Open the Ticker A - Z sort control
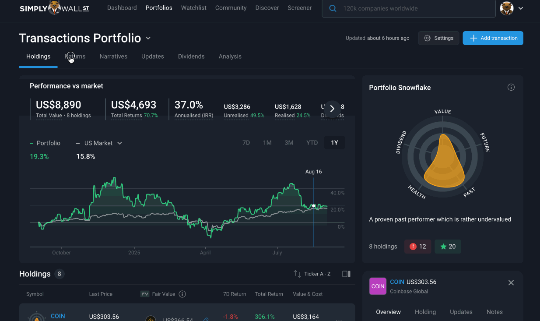This screenshot has width=540, height=321. pyautogui.click(x=312, y=274)
